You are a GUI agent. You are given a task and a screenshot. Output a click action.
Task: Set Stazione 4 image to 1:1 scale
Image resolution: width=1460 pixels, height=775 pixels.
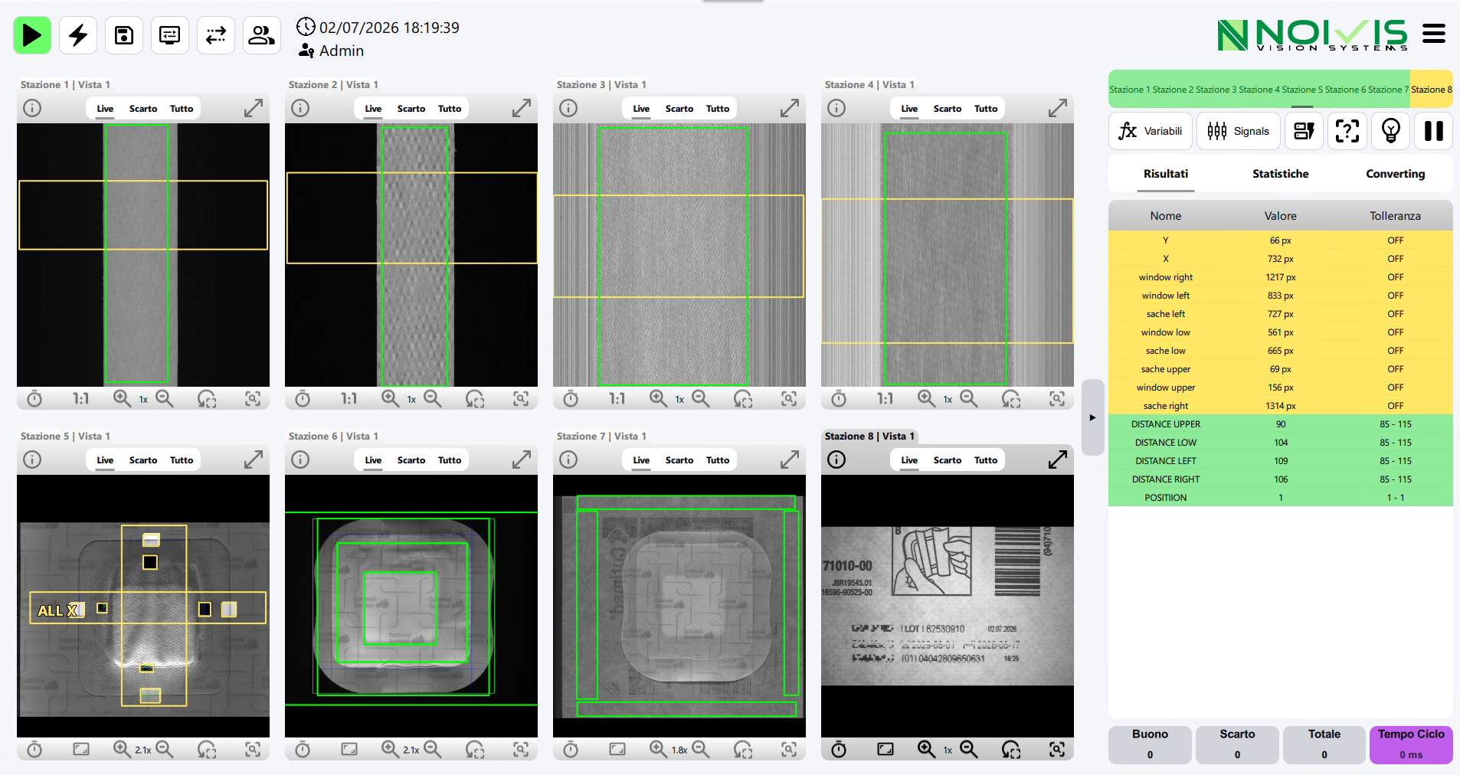click(x=885, y=398)
